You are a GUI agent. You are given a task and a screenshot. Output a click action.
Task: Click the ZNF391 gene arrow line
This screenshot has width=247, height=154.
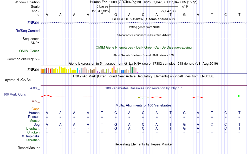coord(144,23)
